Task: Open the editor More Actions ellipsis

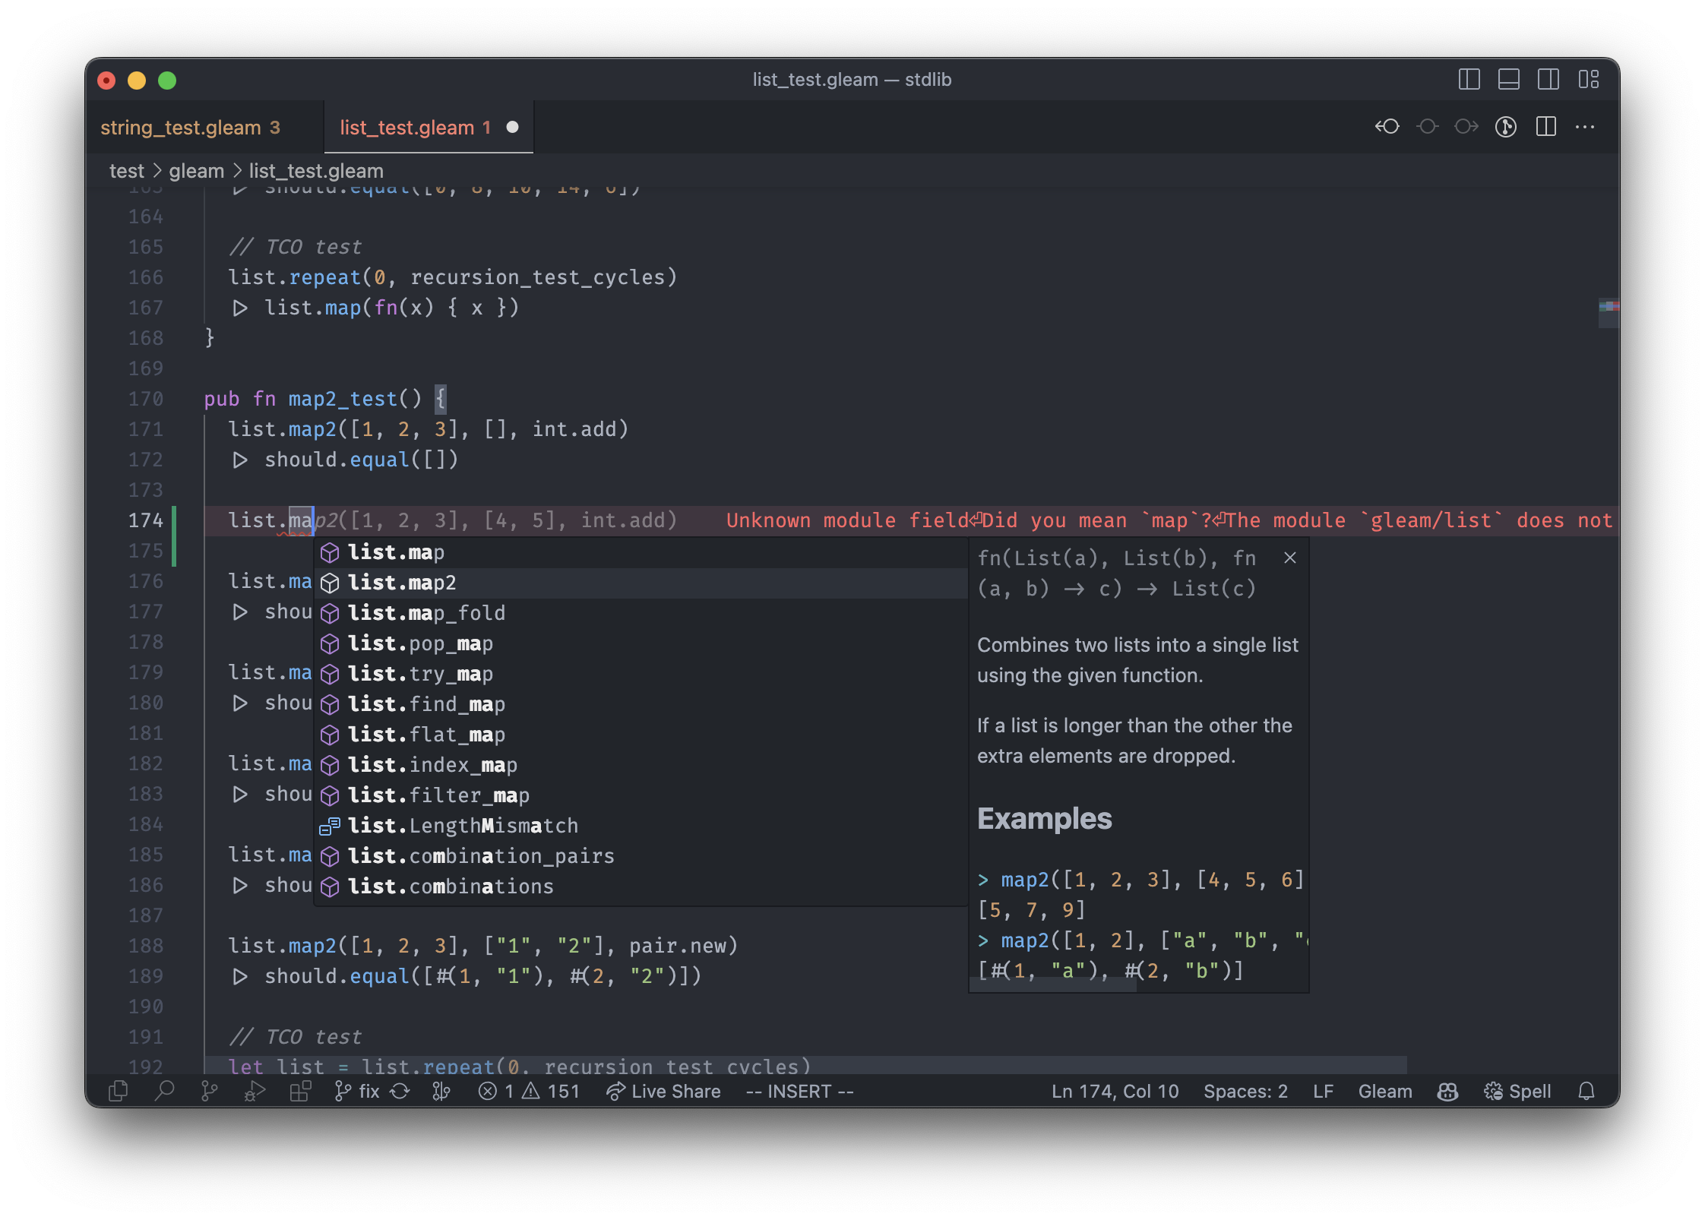Action: point(1585,127)
